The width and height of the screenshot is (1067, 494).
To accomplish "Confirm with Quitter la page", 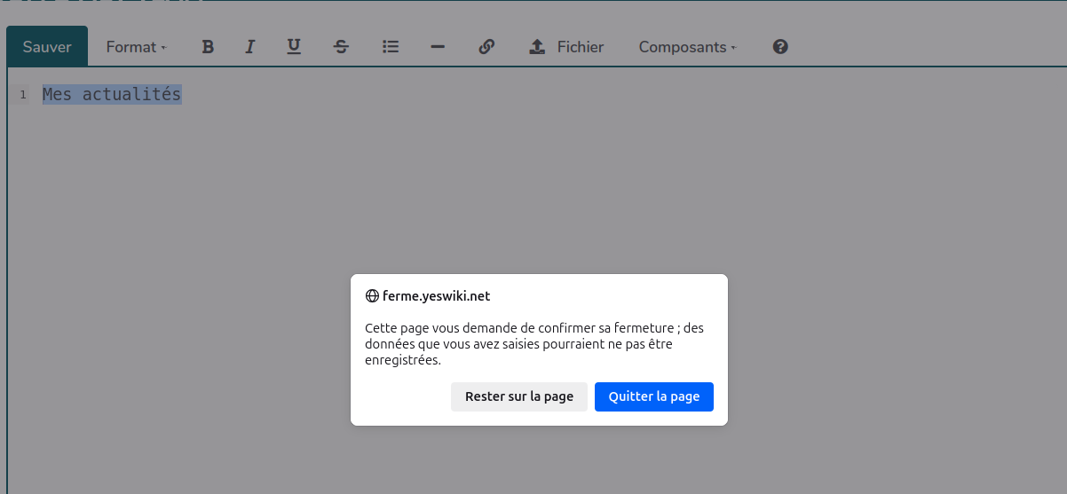I will (654, 396).
